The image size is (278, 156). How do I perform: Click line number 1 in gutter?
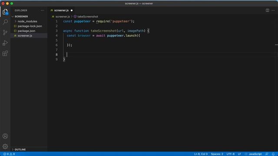coord(56,21)
